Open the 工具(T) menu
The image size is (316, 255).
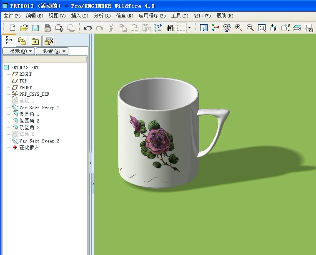180,16
